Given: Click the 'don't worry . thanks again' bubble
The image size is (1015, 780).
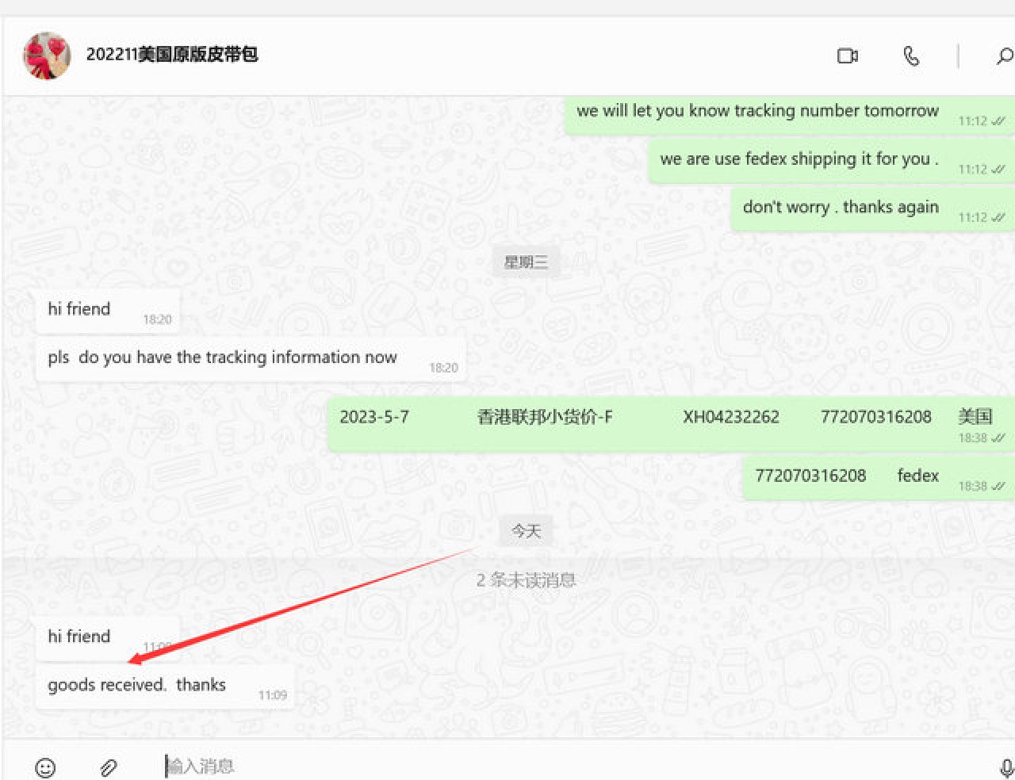Looking at the screenshot, I should (x=841, y=208).
